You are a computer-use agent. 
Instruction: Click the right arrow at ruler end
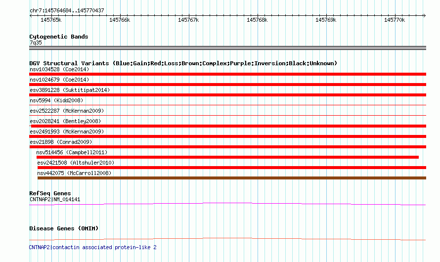(424, 15)
